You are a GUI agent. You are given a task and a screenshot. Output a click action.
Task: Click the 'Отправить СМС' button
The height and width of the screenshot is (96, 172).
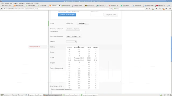click(x=111, y=15)
